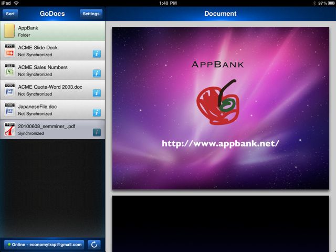Tap the DOC icon for JapaneseFile.doc

coord(9,110)
